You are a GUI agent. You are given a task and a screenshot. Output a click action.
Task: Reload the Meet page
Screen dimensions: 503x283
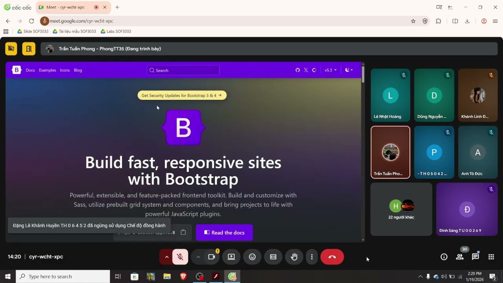tap(31, 21)
